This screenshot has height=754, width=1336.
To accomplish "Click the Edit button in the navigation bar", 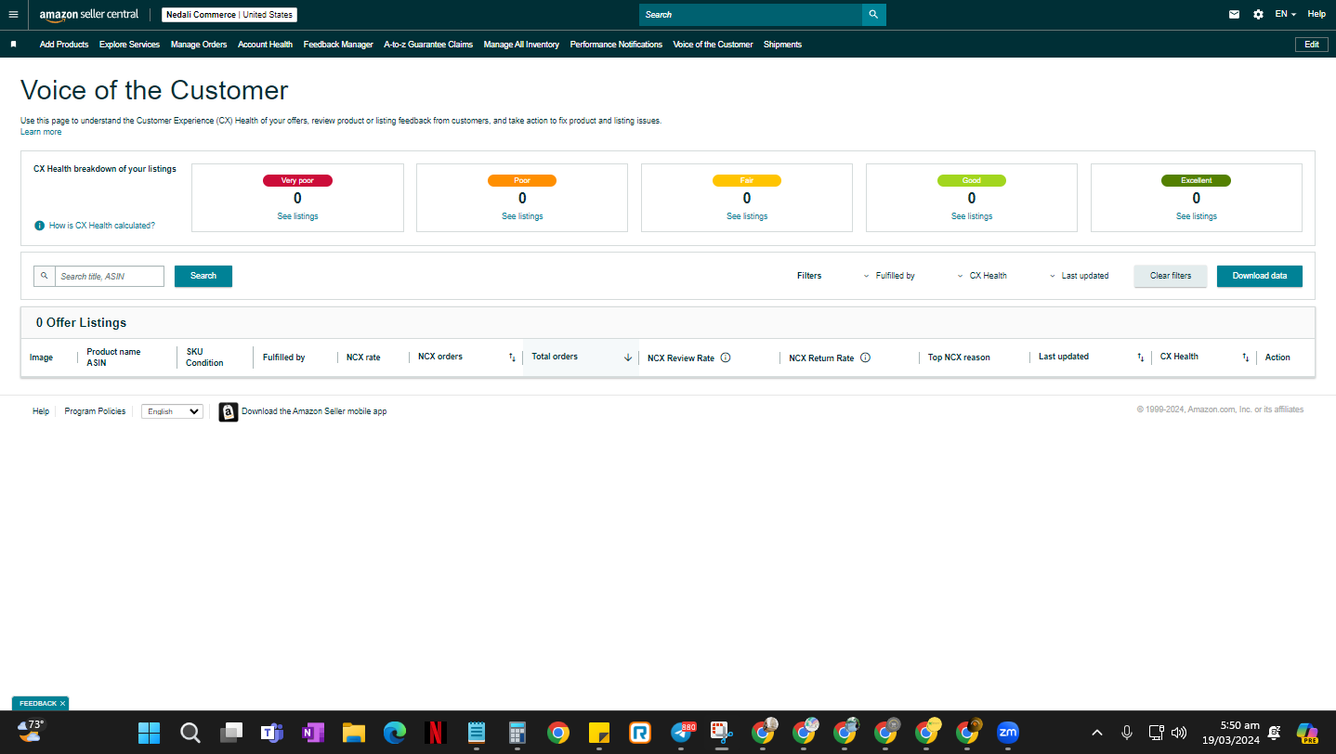I will (1312, 45).
